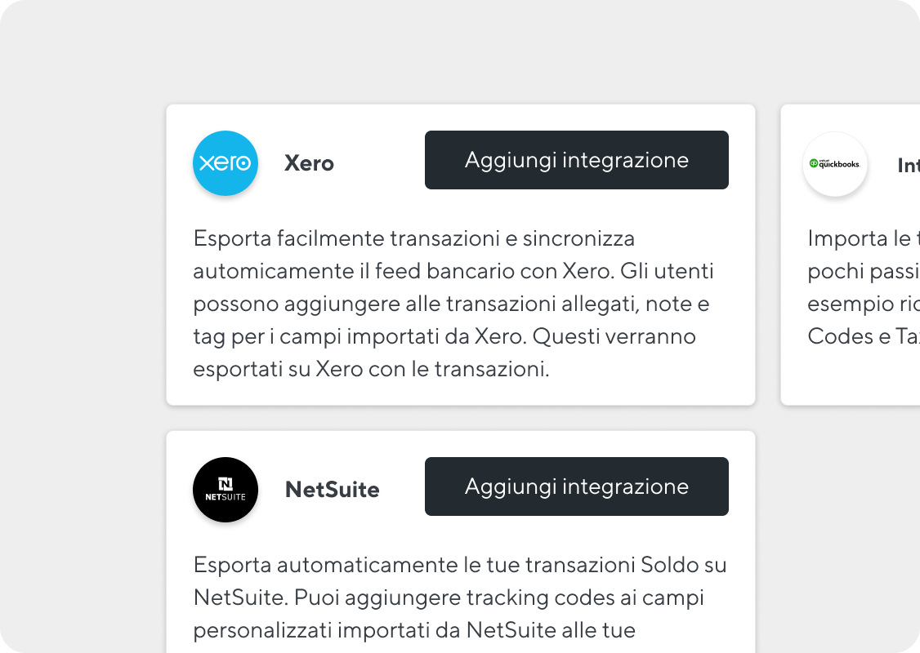This screenshot has height=653, width=920.
Task: Click the cut-off 'Int' title beside QuickBooks logo
Action: [x=909, y=166]
